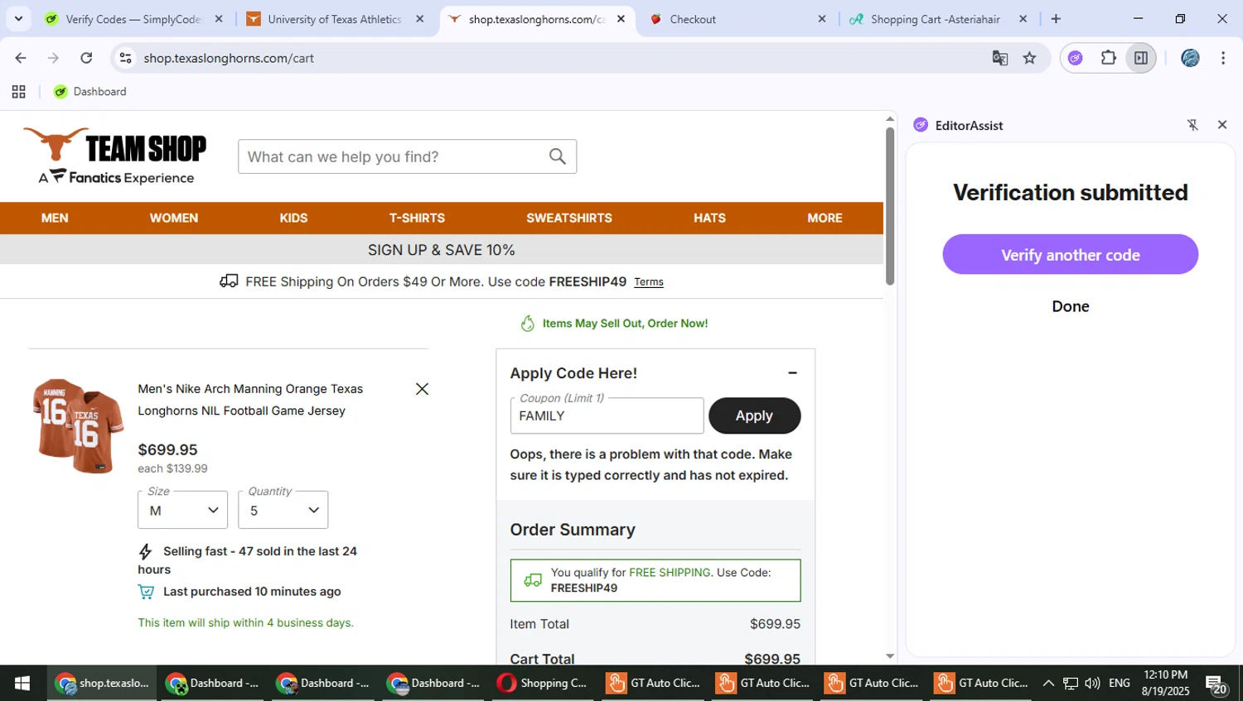Open the Chrome three-dot menu

pyautogui.click(x=1223, y=58)
